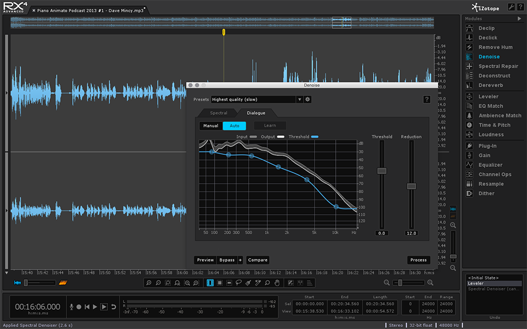Click the Compare button
This screenshot has width=527, height=329.
point(258,260)
